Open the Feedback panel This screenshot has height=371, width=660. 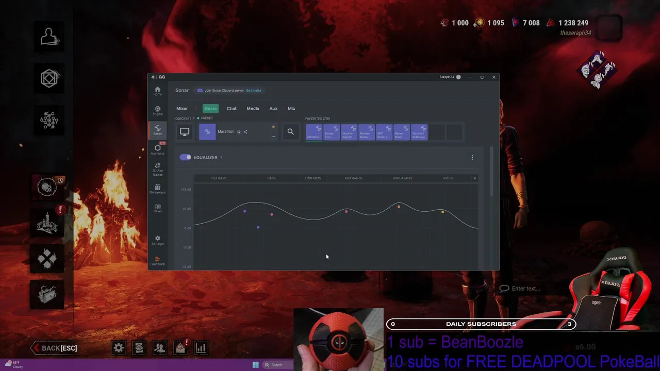(x=157, y=261)
